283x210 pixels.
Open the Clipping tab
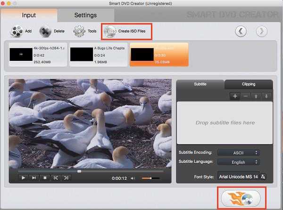(x=249, y=84)
